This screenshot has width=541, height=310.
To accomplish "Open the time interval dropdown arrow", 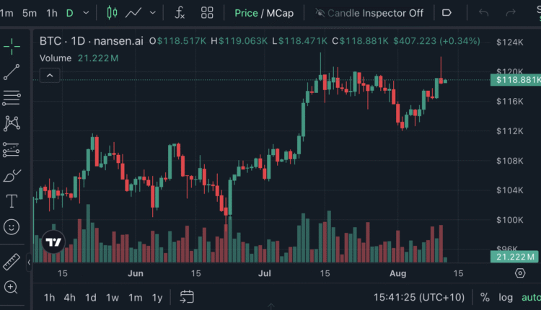I will coord(87,13).
